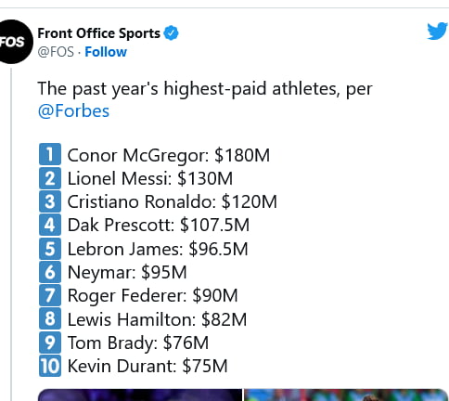This screenshot has height=401, width=449.
Task: Click the number 2 keycap emoji
Action: pos(50,178)
